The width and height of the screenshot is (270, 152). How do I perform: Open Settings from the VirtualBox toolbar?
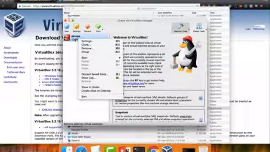pyautogui.click(x=77, y=28)
